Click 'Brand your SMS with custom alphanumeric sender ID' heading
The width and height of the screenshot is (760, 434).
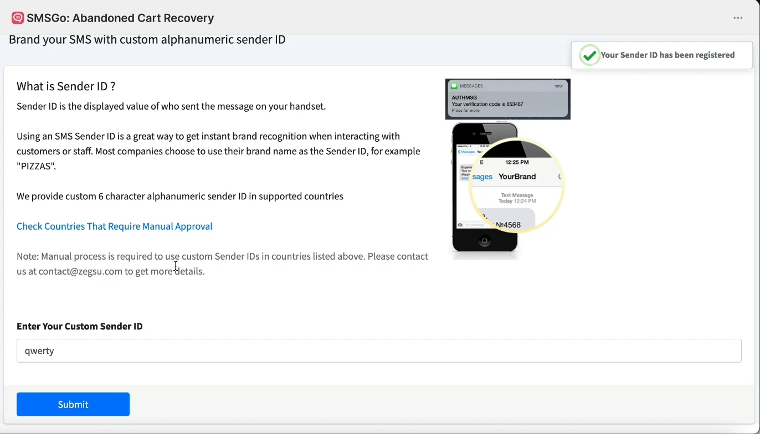click(x=147, y=39)
